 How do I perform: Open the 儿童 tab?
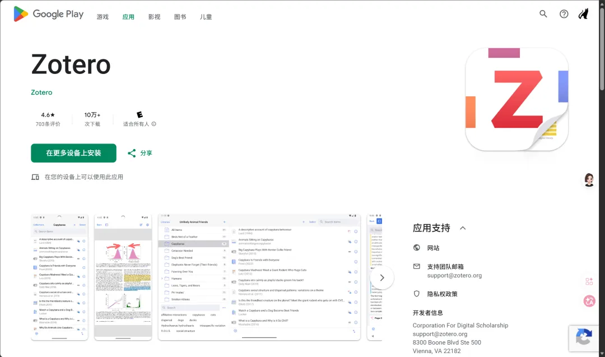pyautogui.click(x=206, y=17)
